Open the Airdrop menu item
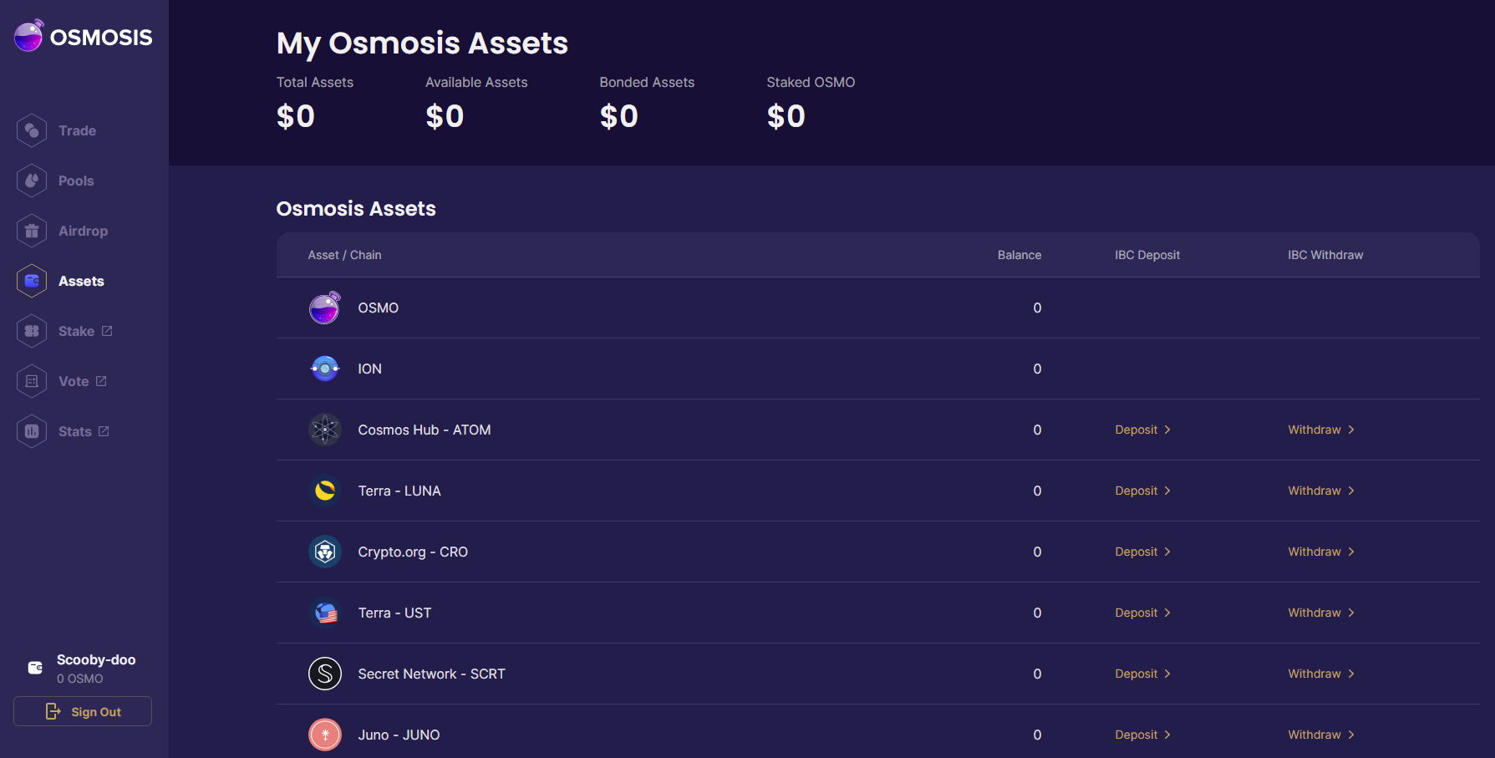 (83, 231)
